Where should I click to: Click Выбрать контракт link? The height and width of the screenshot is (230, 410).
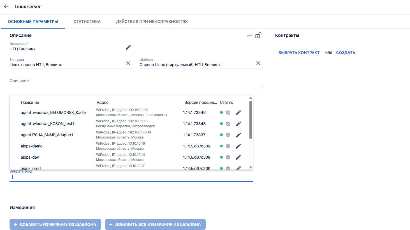[x=299, y=53]
